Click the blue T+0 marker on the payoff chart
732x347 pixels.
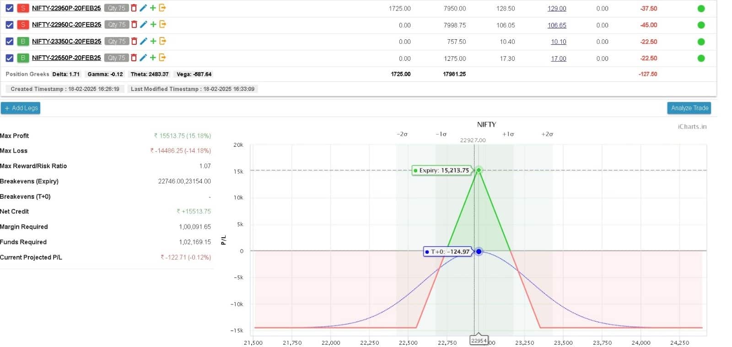coord(479,251)
